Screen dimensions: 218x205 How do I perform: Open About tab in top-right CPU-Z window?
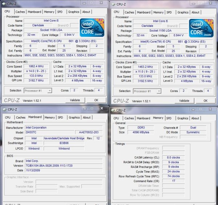[x=195, y=12]
